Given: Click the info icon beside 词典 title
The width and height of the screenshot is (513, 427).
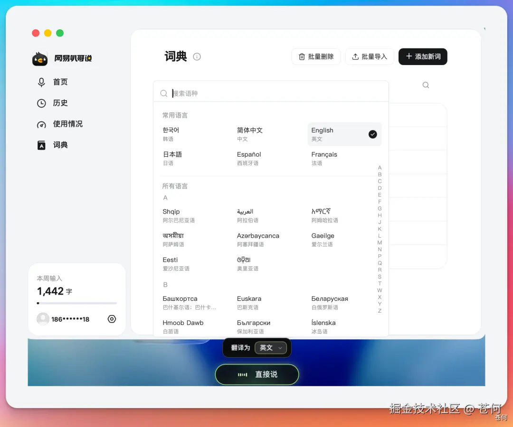Looking at the screenshot, I should coord(197,56).
